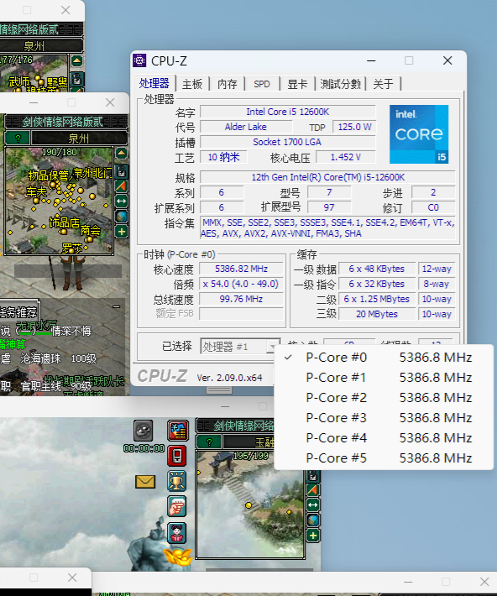This screenshot has height=596, width=497.
Task: Click double-arrow icon beside the 195/199 minimap
Action: tap(313, 505)
